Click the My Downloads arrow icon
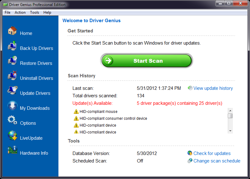Viewport: 250px width, 179px height. (12, 105)
